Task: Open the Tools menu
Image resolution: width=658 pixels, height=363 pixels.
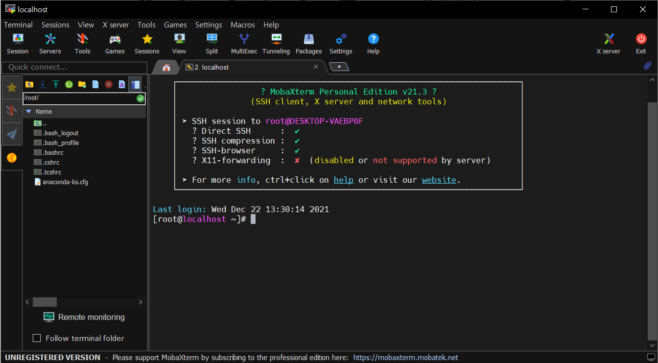Action: tap(146, 25)
